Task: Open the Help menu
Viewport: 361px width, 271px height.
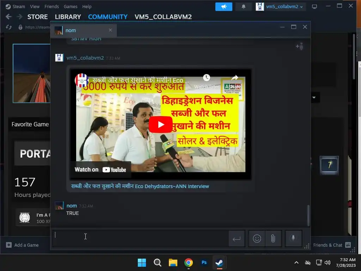Action: [x=87, y=6]
